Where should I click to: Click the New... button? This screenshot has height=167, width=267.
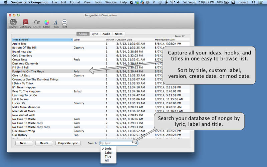[x=24, y=143]
